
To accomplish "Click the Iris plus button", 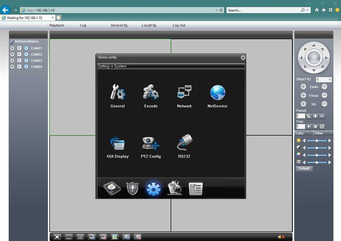I will tap(303, 104).
